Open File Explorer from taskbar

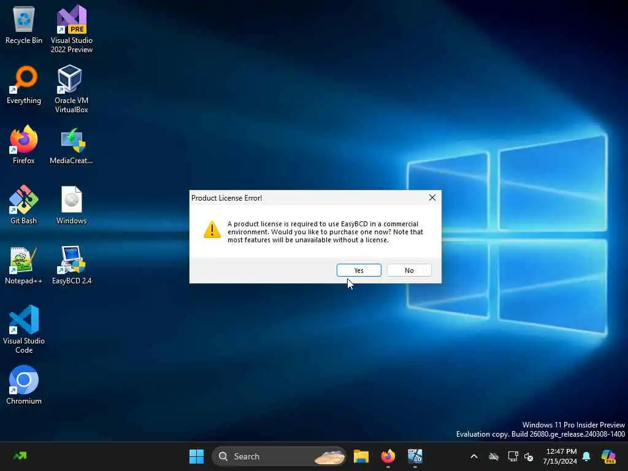point(361,456)
